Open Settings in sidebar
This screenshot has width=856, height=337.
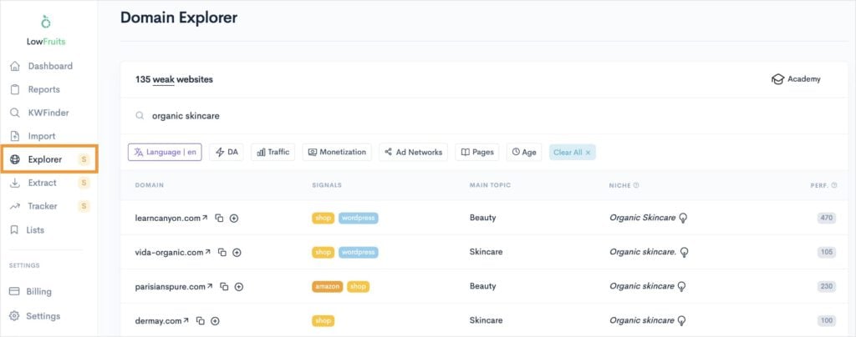point(35,316)
